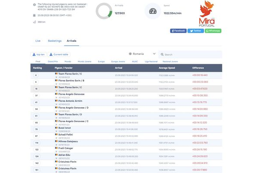Select the Mundo sub-tab

(68, 61)
